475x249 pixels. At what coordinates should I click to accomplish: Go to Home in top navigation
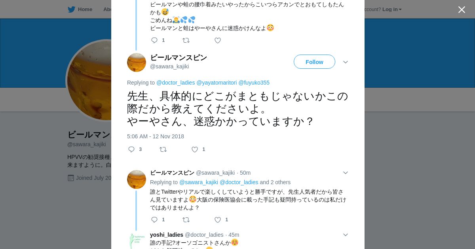(85, 9)
